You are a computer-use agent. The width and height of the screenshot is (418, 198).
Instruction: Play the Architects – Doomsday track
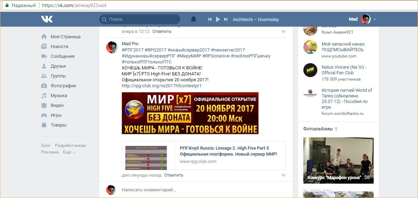pos(218,19)
